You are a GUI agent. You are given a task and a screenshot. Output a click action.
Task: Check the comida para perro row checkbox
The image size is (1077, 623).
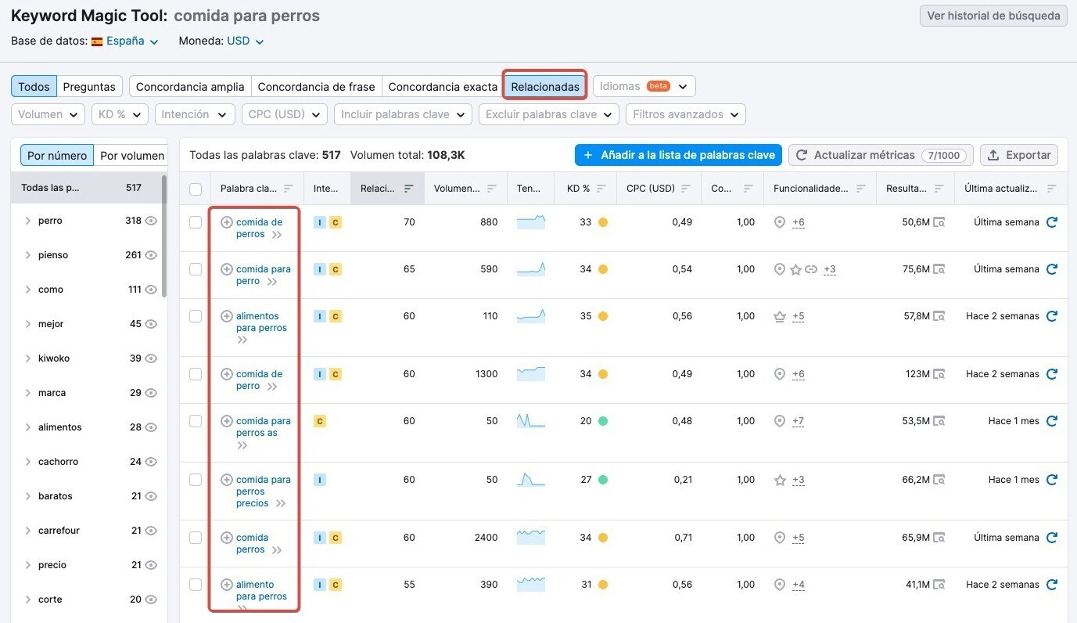[196, 269]
